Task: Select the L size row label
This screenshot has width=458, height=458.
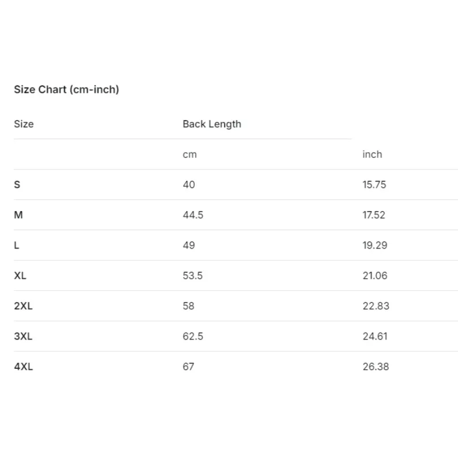Action: tap(17, 246)
